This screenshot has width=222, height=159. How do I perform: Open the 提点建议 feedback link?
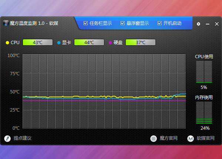[x=23, y=138]
